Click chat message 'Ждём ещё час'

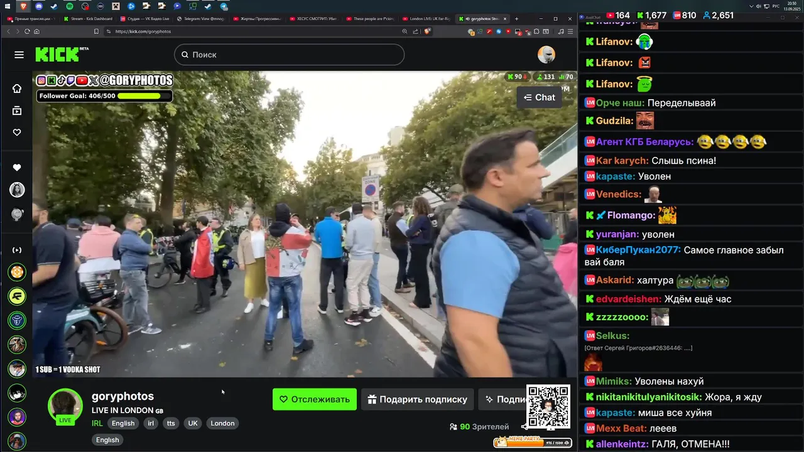click(698, 299)
